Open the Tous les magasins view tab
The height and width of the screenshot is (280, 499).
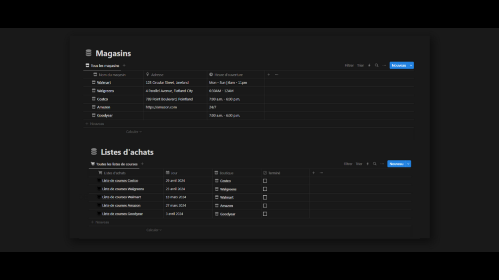pyautogui.click(x=102, y=66)
